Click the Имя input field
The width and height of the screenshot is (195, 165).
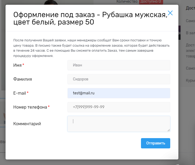tap(119, 65)
